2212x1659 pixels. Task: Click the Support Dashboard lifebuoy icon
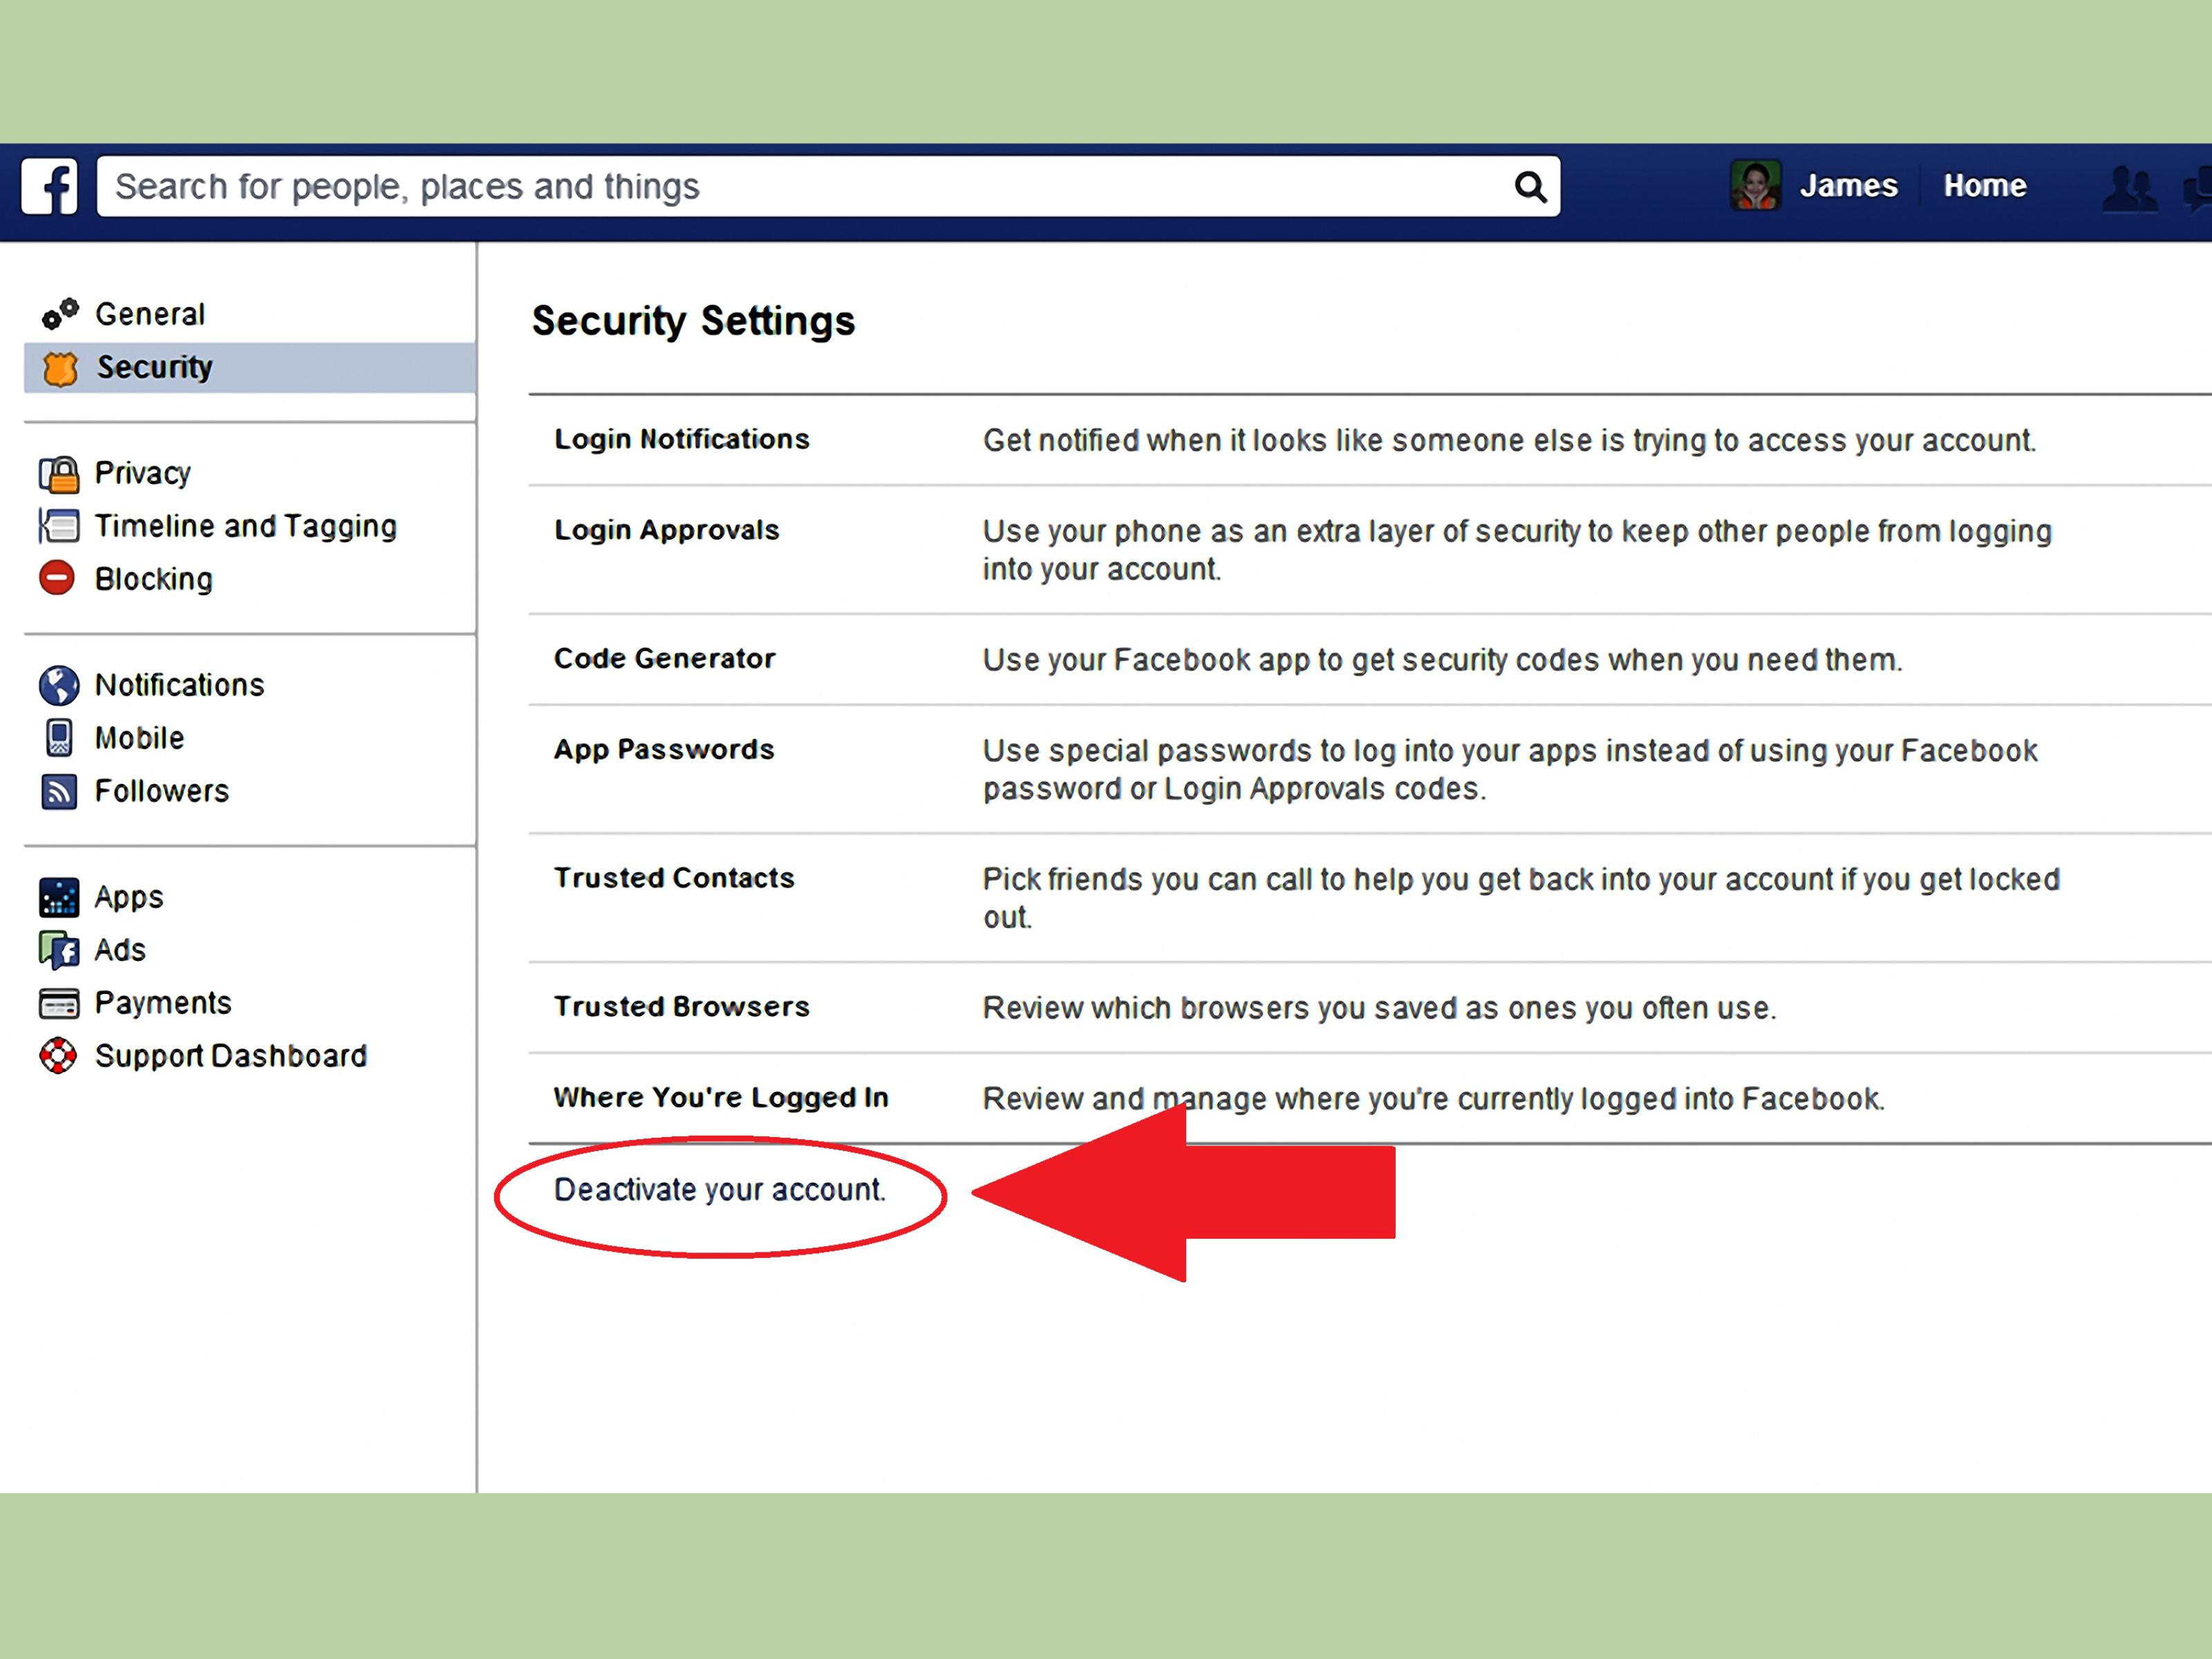point(57,1056)
